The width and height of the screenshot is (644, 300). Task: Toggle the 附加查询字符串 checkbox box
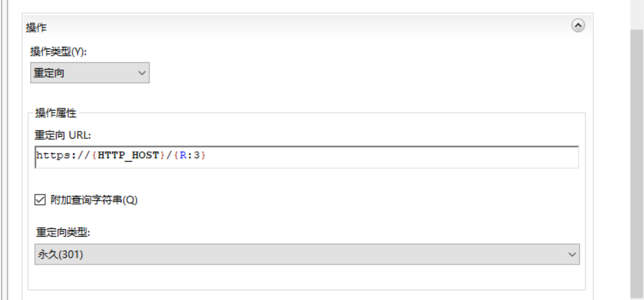pos(40,200)
